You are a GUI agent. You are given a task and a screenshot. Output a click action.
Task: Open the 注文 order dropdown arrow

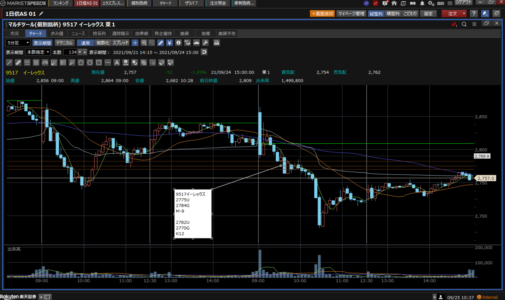tap(464, 14)
